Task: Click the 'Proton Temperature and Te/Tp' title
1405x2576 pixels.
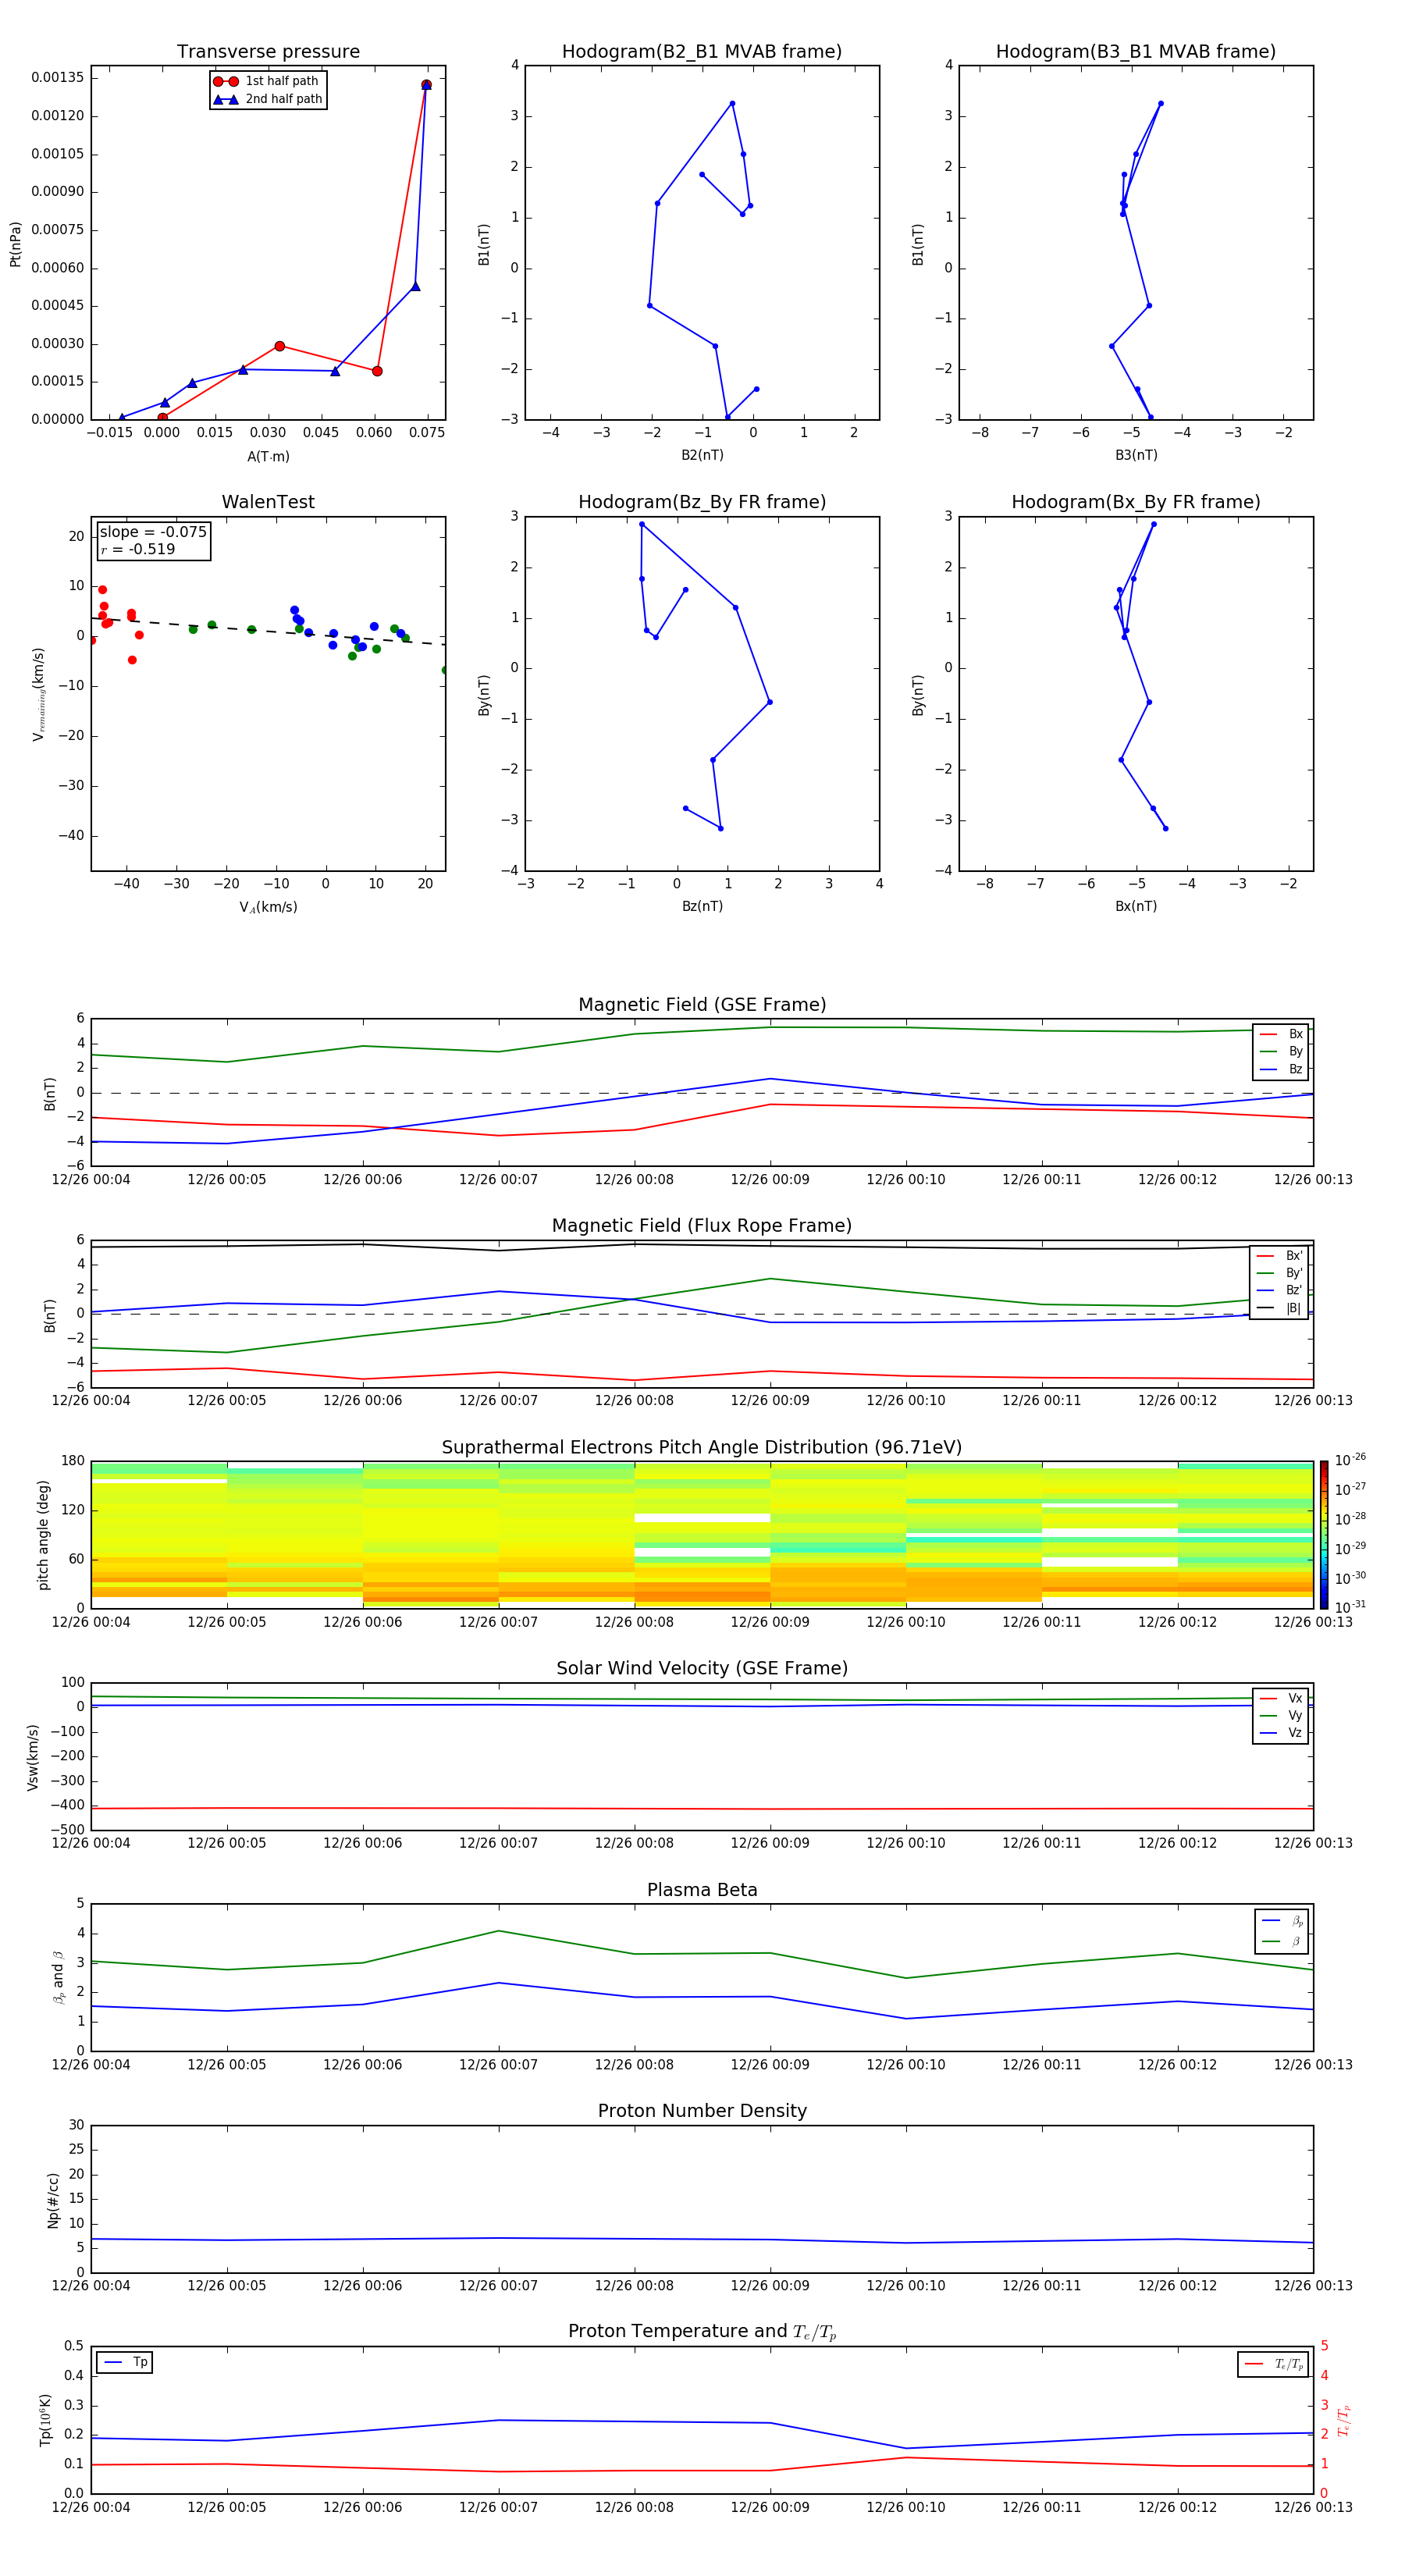Action: coord(702,2331)
